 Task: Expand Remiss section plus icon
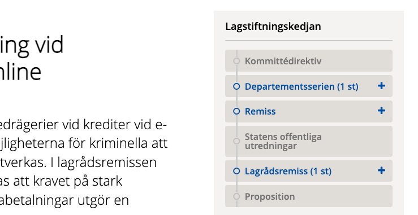pyautogui.click(x=381, y=111)
